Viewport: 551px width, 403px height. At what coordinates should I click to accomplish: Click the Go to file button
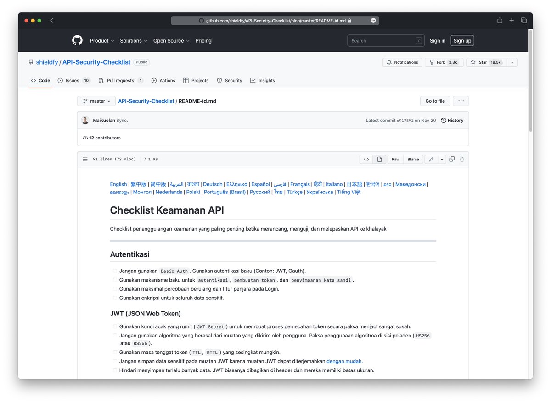pyautogui.click(x=435, y=101)
